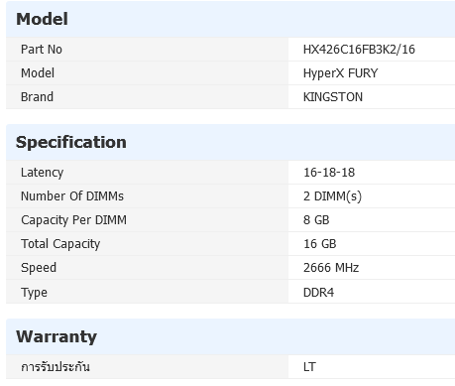Click the Thai warranty label การรับประกัน

pyautogui.click(x=56, y=367)
